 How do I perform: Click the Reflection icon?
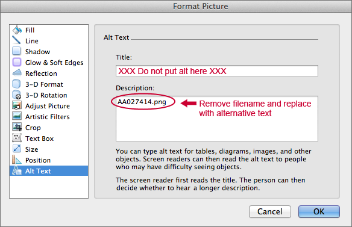coord(17,73)
